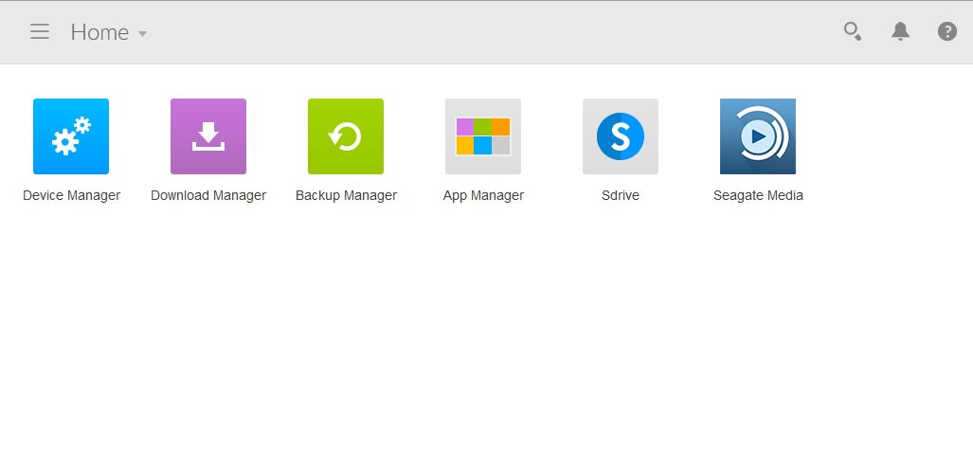
Task: Launch Backup Manager via the green icon
Action: tap(346, 136)
